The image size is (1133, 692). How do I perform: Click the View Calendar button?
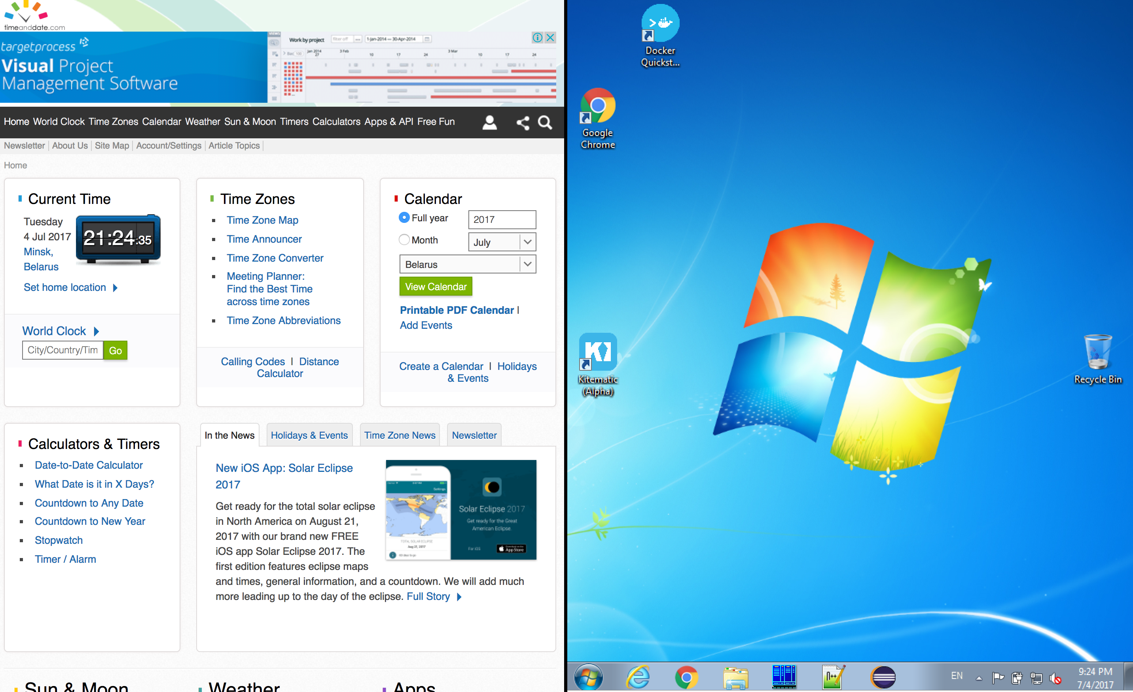click(436, 287)
